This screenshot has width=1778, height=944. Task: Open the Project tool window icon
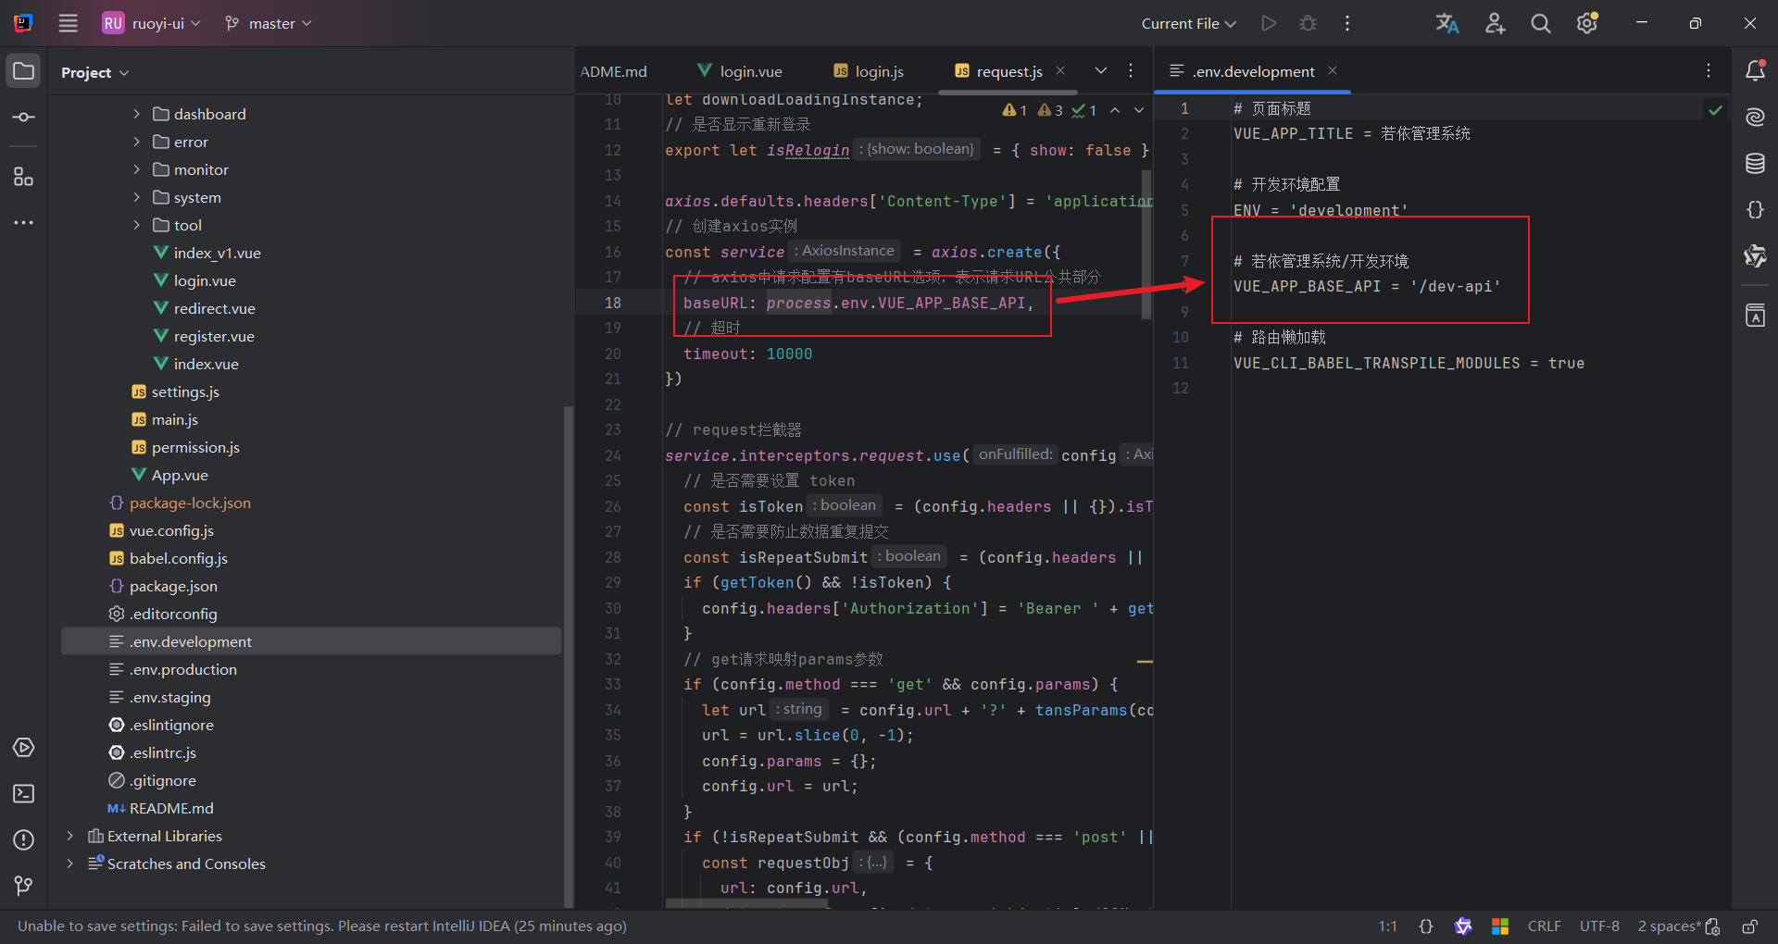pos(24,71)
